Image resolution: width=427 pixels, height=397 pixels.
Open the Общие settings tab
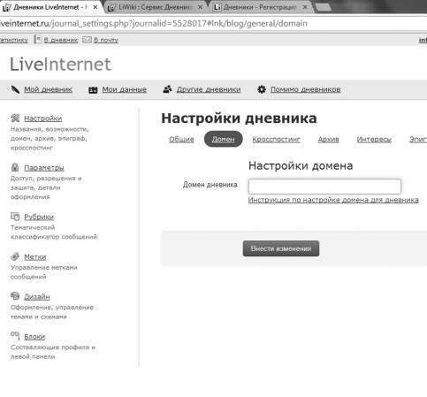pyautogui.click(x=181, y=139)
